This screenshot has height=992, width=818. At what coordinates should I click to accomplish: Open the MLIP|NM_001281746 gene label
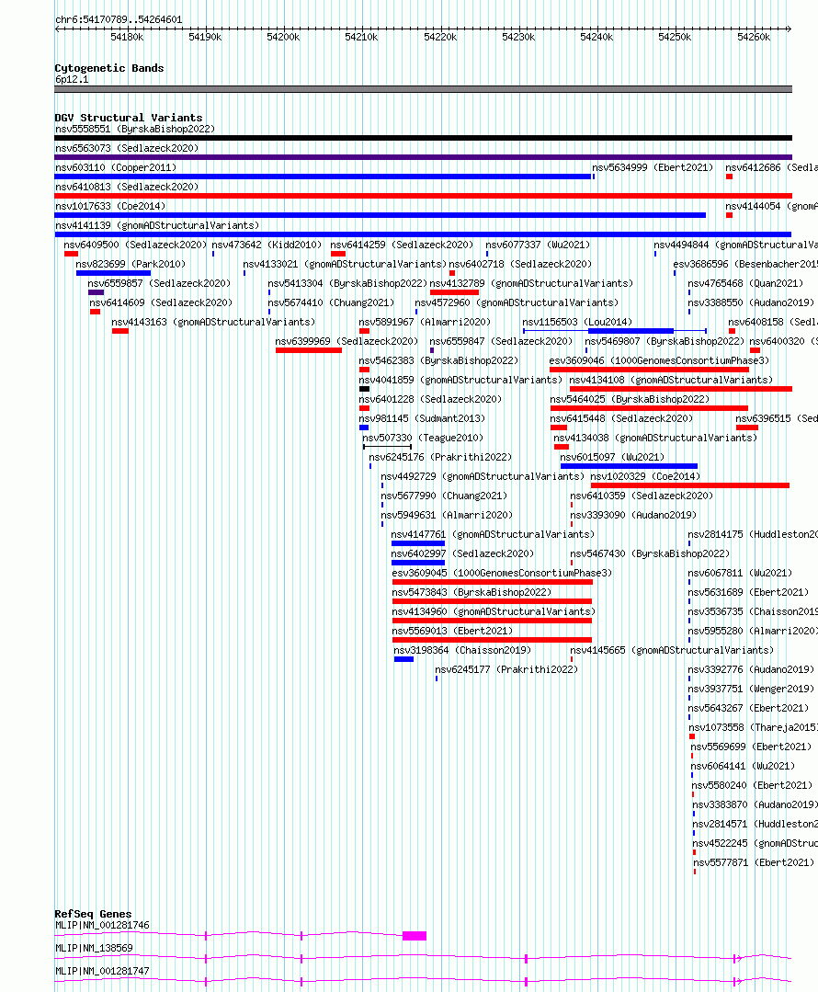click(103, 925)
